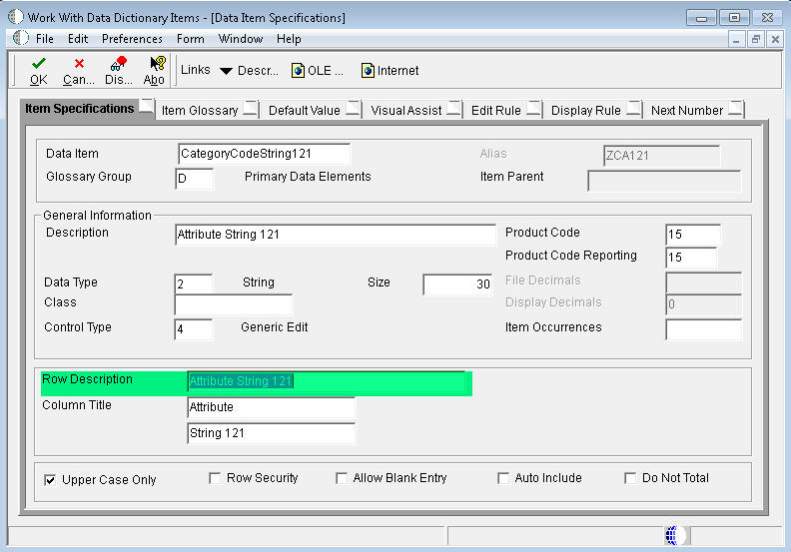This screenshot has width=791, height=552.
Task: Click the Product Code Reporting field
Action: 691,258
